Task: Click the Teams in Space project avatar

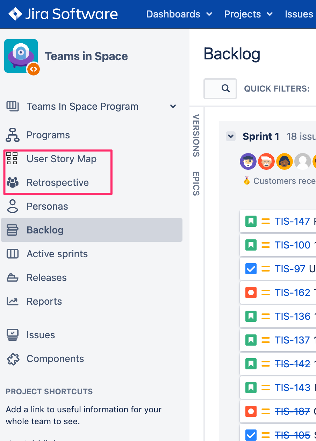Action: coord(21,56)
